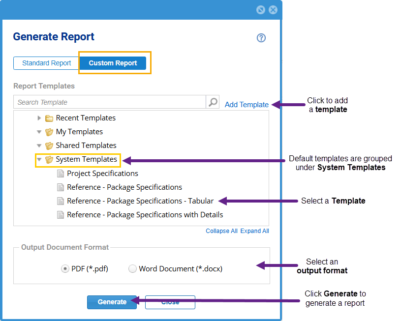Click the System Templates folder icon
This screenshot has width=400, height=321.
(49, 159)
